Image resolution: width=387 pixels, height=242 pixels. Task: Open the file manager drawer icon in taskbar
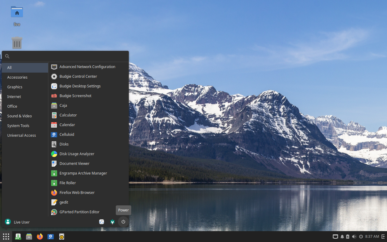(29, 237)
